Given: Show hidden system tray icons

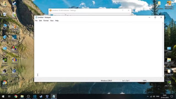Looking at the screenshot, I should (148, 97).
